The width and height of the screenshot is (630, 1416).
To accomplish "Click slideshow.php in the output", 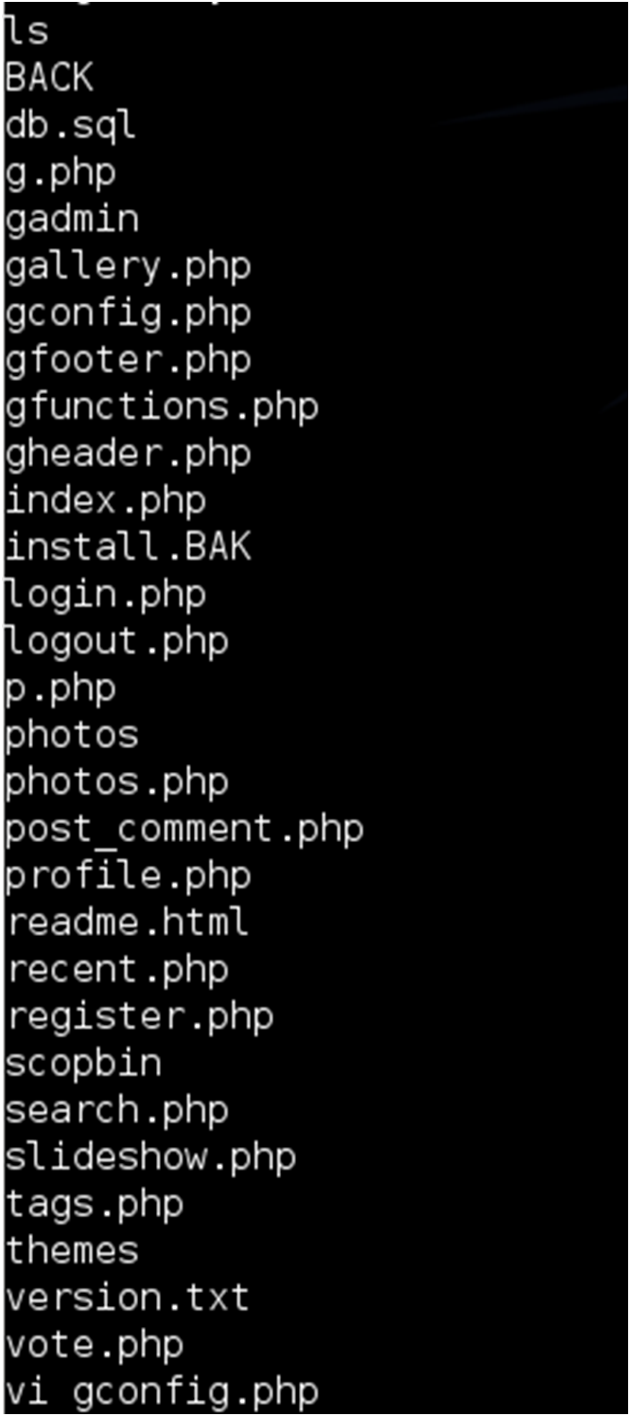I will pos(150,1157).
